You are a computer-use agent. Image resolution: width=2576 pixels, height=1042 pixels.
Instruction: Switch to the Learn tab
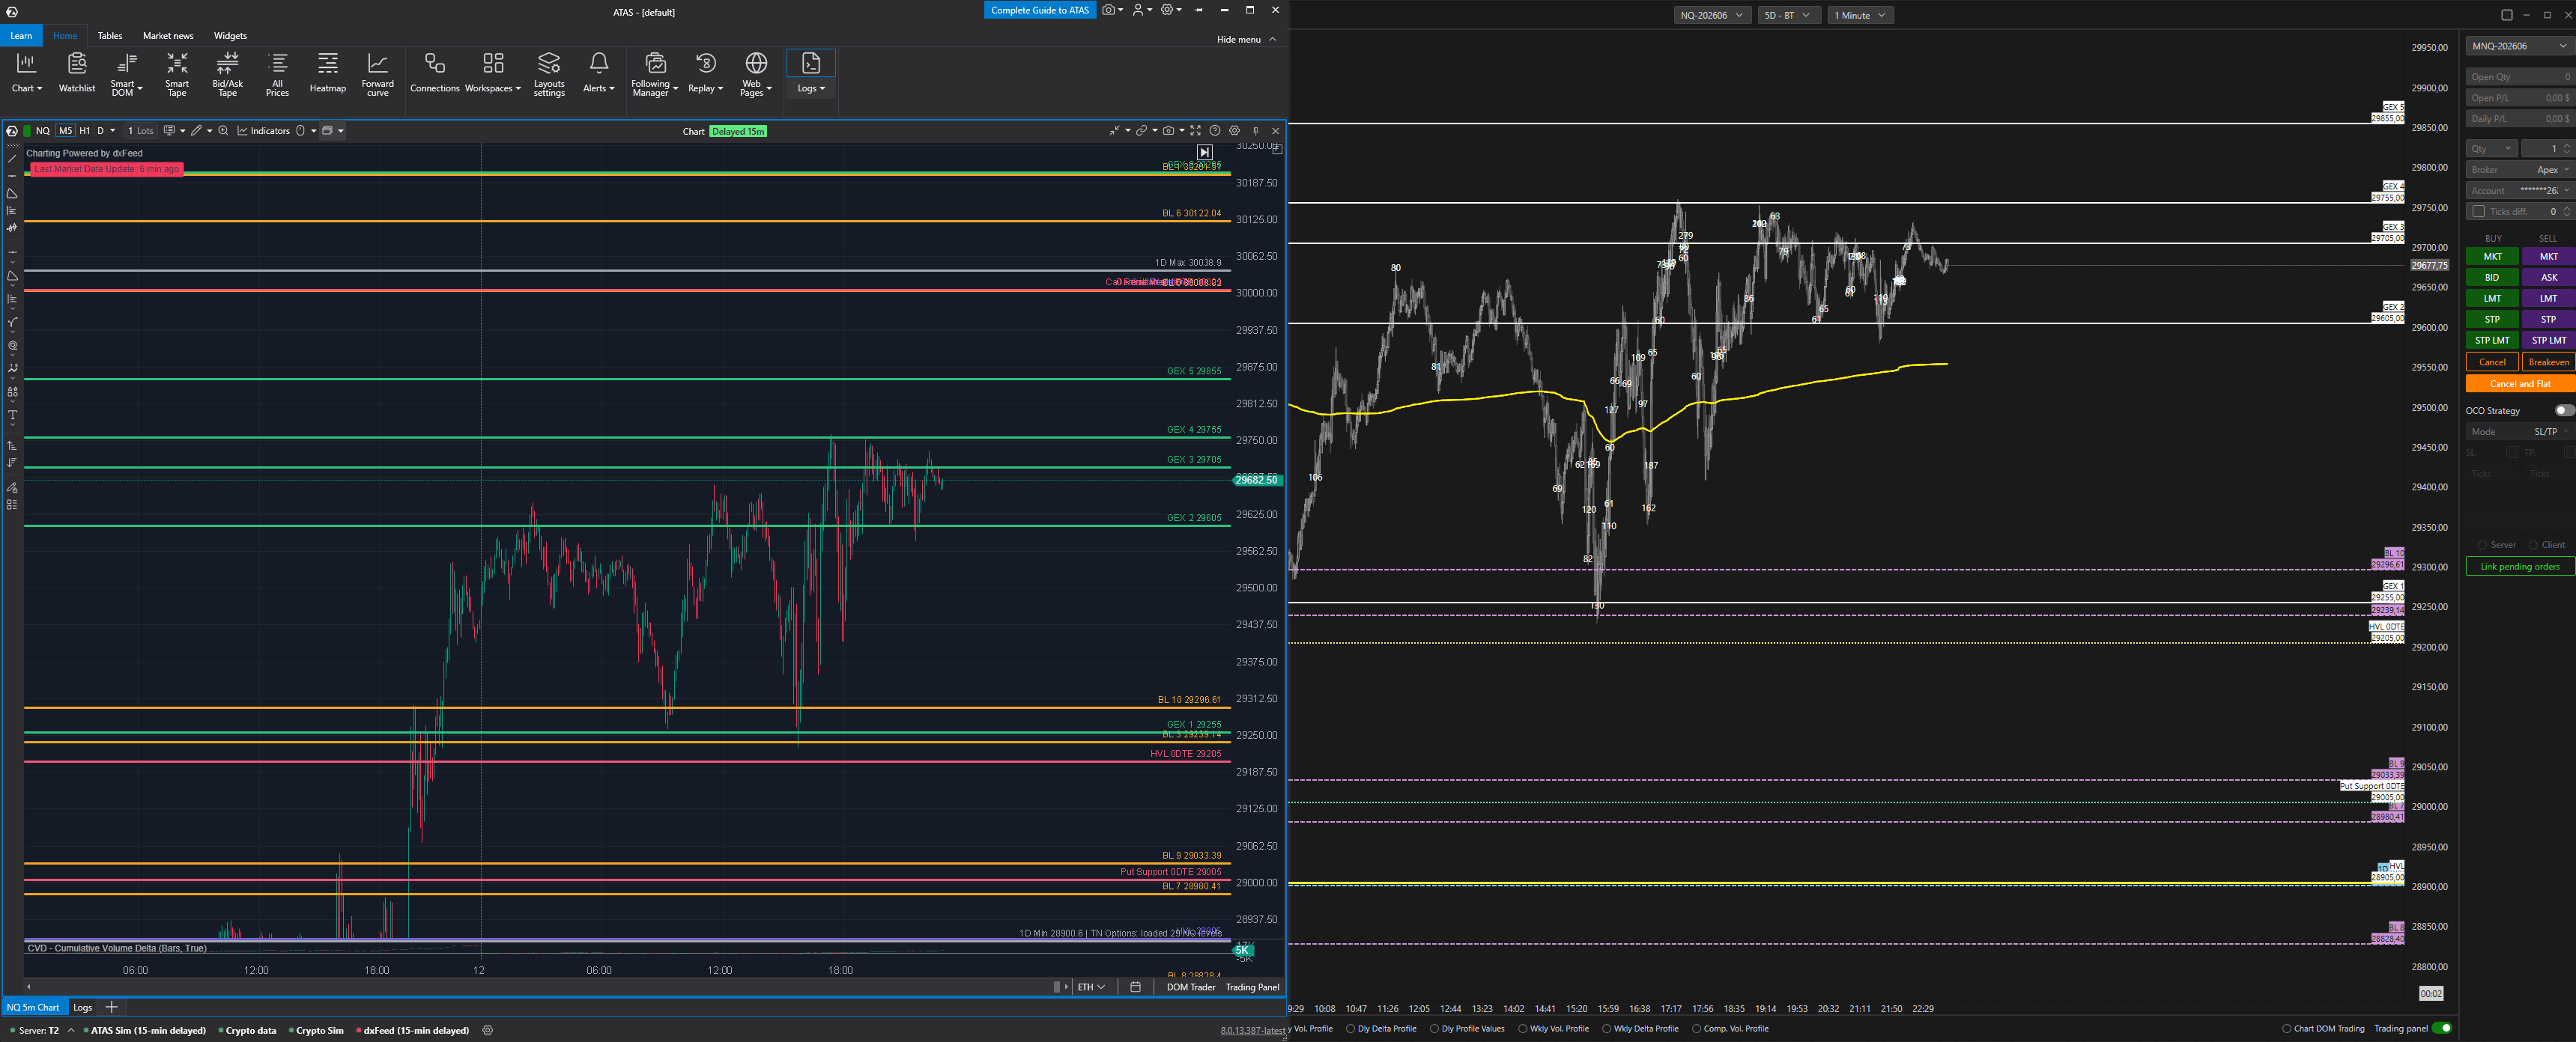[21, 36]
